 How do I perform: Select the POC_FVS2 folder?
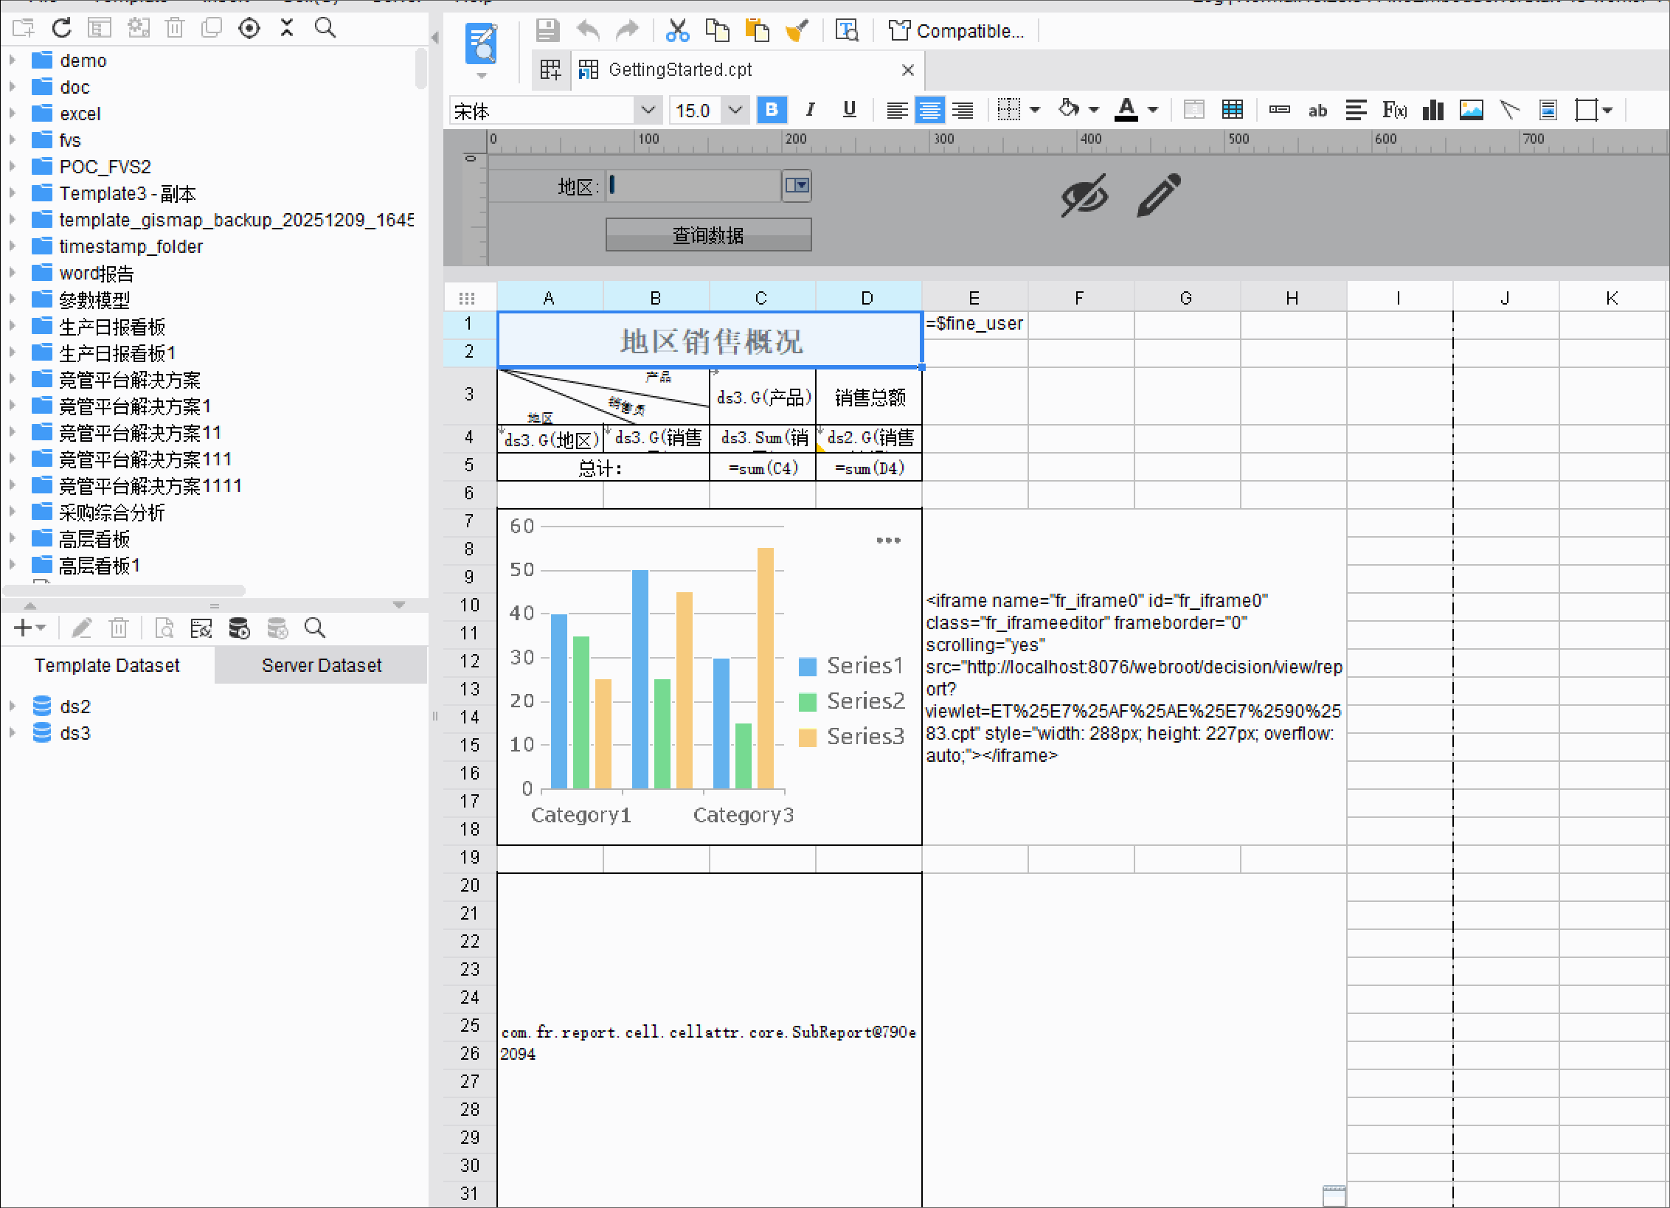point(105,167)
